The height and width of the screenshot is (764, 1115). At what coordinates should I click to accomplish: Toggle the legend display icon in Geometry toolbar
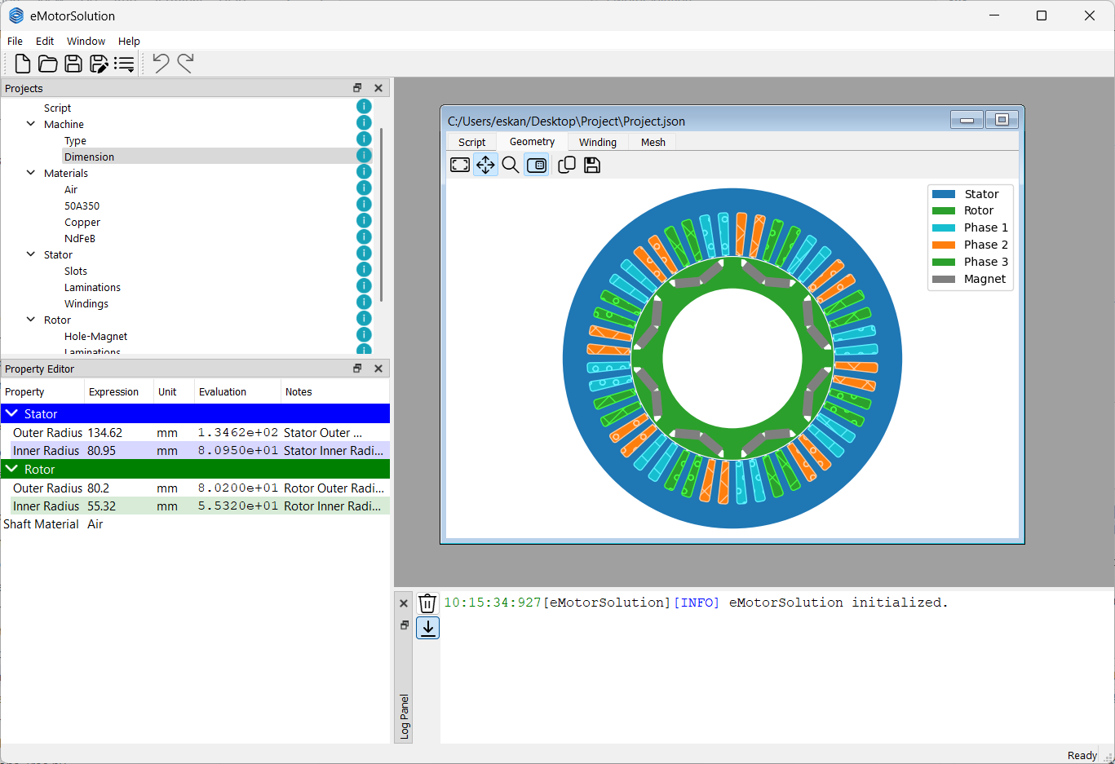pyautogui.click(x=537, y=164)
